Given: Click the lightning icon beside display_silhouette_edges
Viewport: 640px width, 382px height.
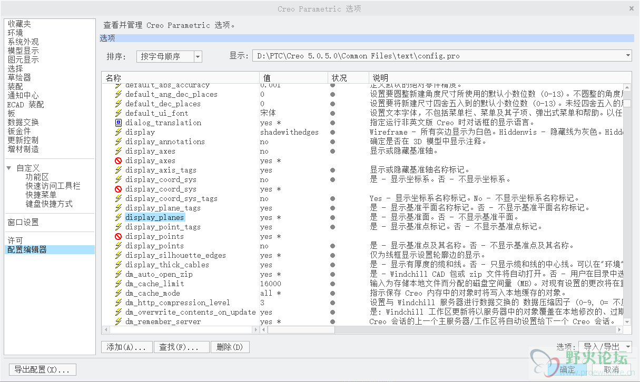Looking at the screenshot, I should tap(119, 255).
